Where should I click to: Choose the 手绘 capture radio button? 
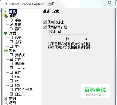[x=11, y=20]
